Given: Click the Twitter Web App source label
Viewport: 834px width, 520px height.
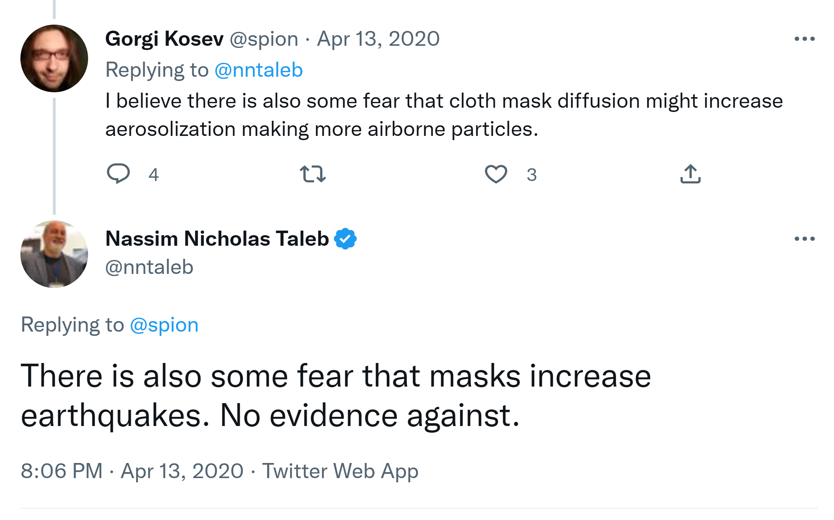Looking at the screenshot, I should pyautogui.click(x=340, y=471).
